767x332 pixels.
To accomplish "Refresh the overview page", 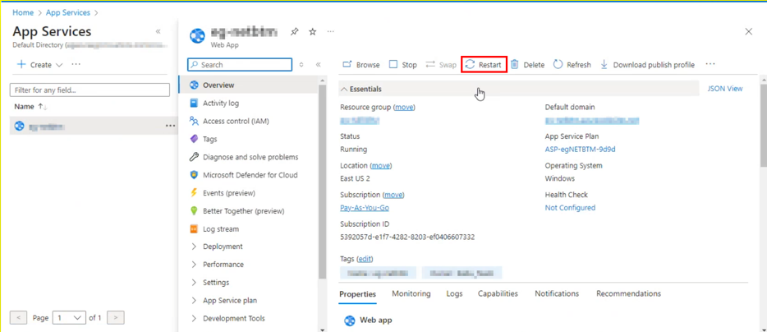I will 572,65.
